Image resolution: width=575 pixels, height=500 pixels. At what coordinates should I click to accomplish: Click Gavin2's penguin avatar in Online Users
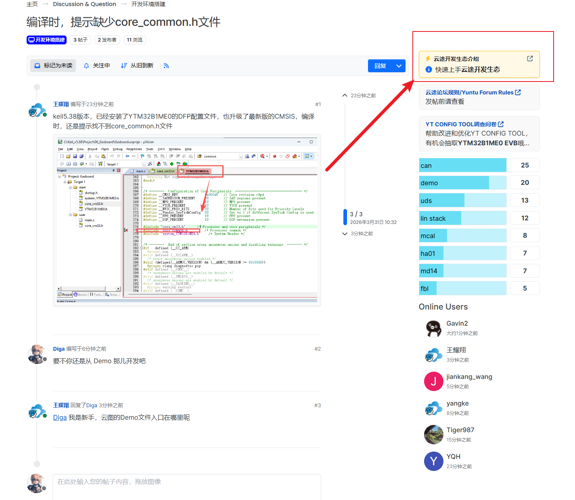[x=433, y=328]
